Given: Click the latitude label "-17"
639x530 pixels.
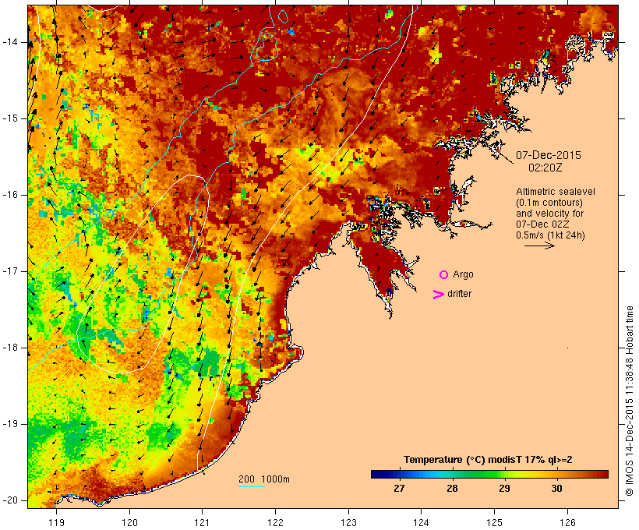Looking at the screenshot, I should tap(10, 271).
